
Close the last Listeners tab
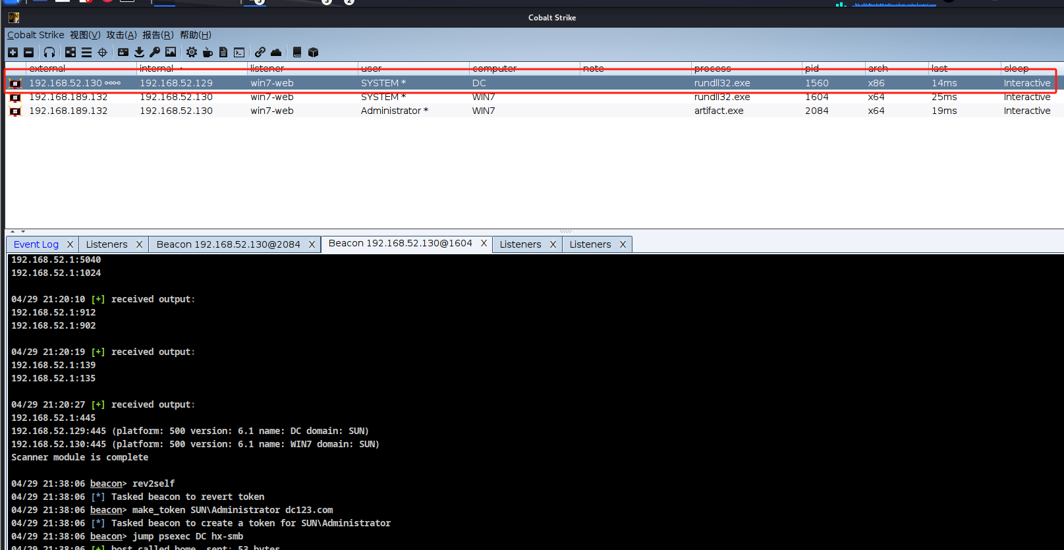623,244
